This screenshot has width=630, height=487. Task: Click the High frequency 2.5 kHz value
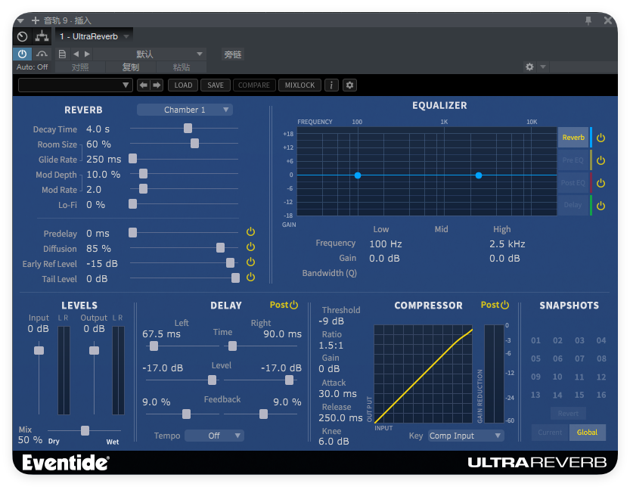point(507,244)
